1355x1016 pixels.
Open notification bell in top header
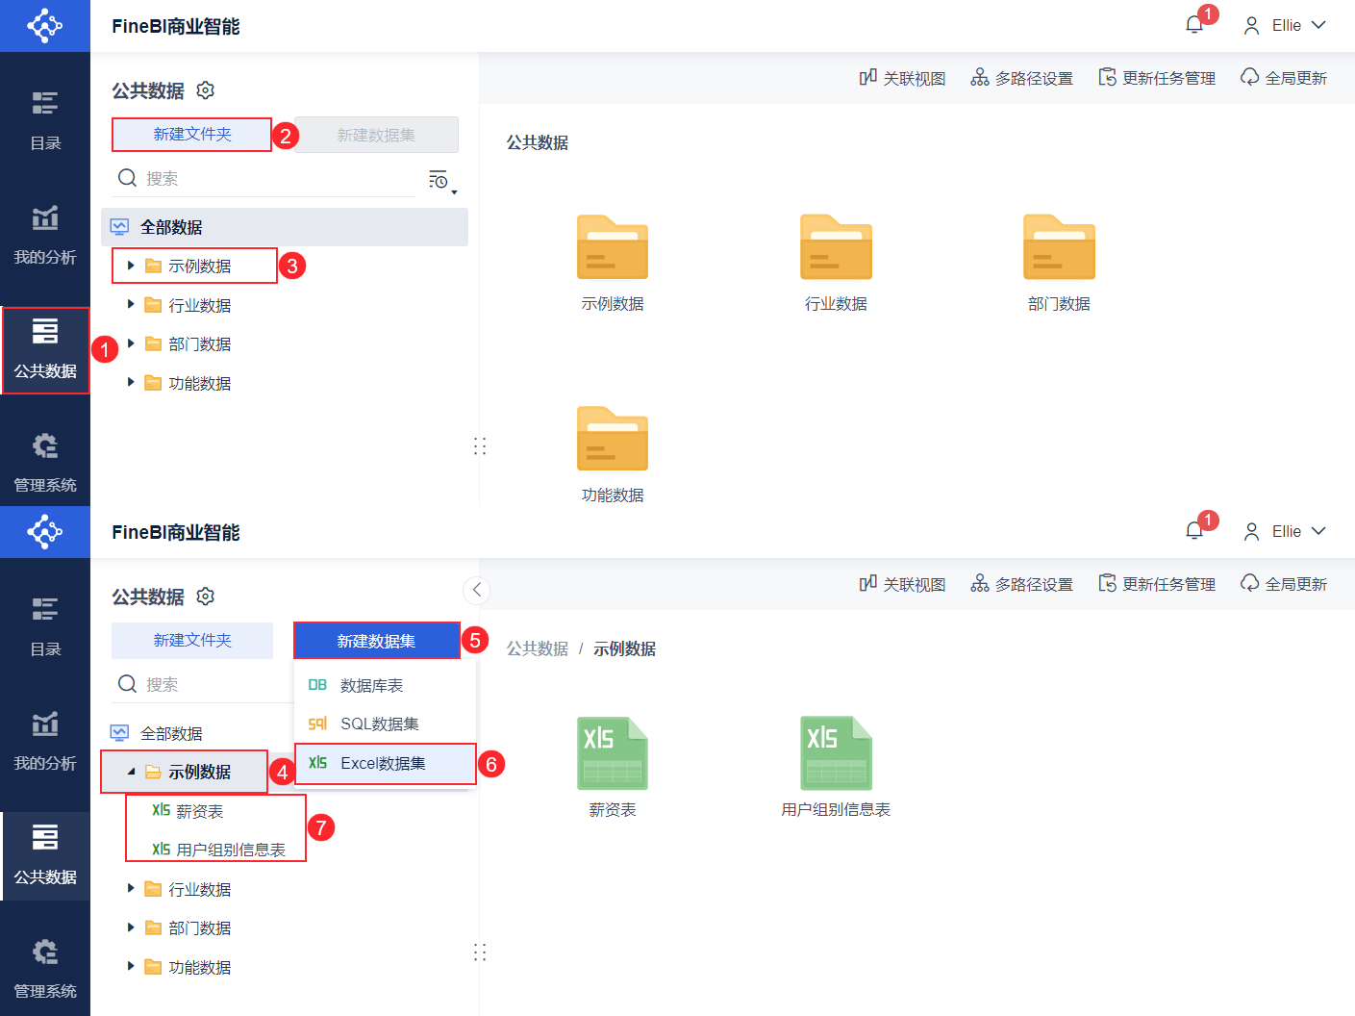(x=1194, y=25)
